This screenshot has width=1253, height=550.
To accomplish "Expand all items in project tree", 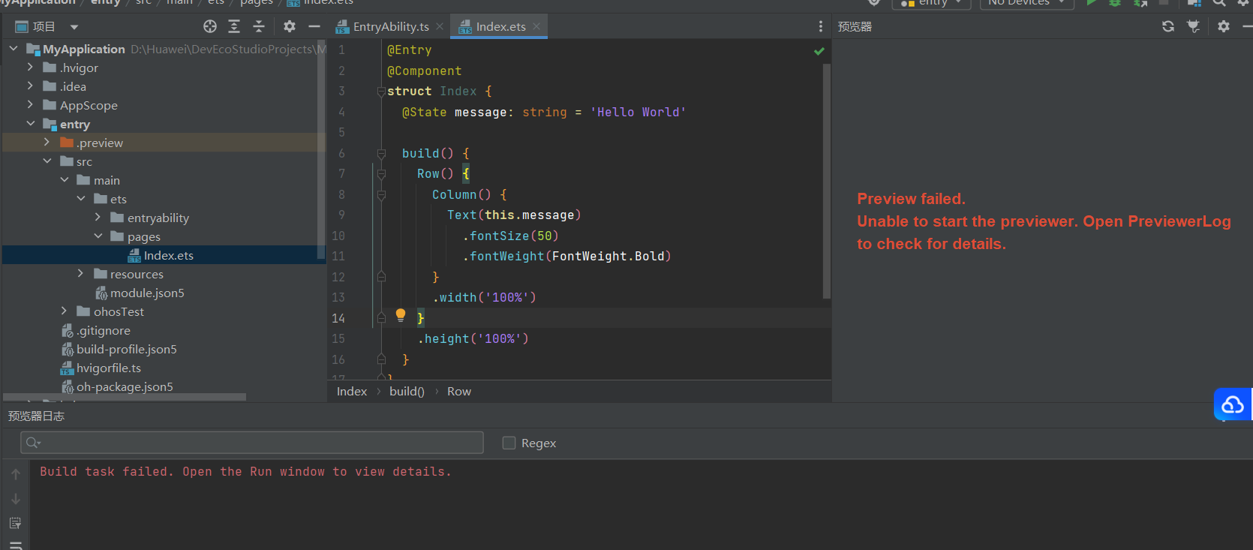I will [234, 27].
